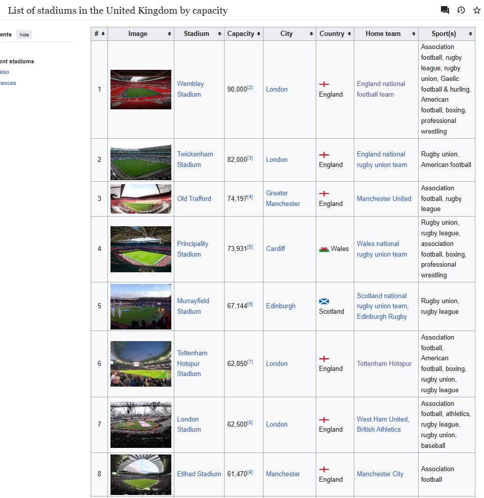484x498 pixels.
Task: Open the Manchester United link
Action: [384, 198]
